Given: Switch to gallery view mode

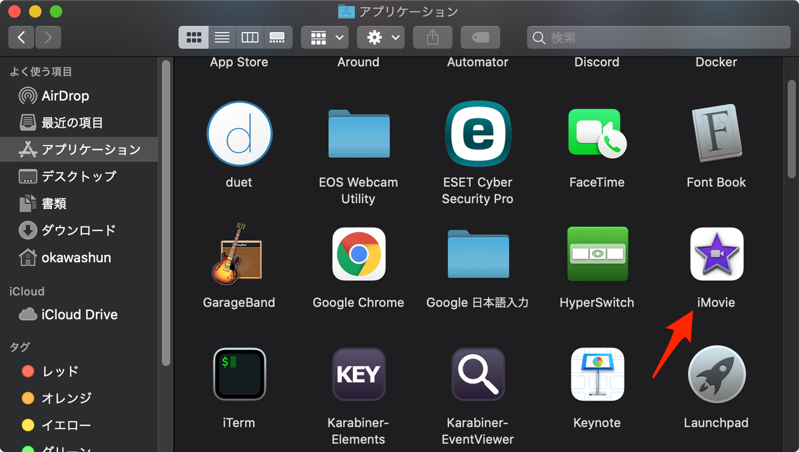Looking at the screenshot, I should coord(278,37).
